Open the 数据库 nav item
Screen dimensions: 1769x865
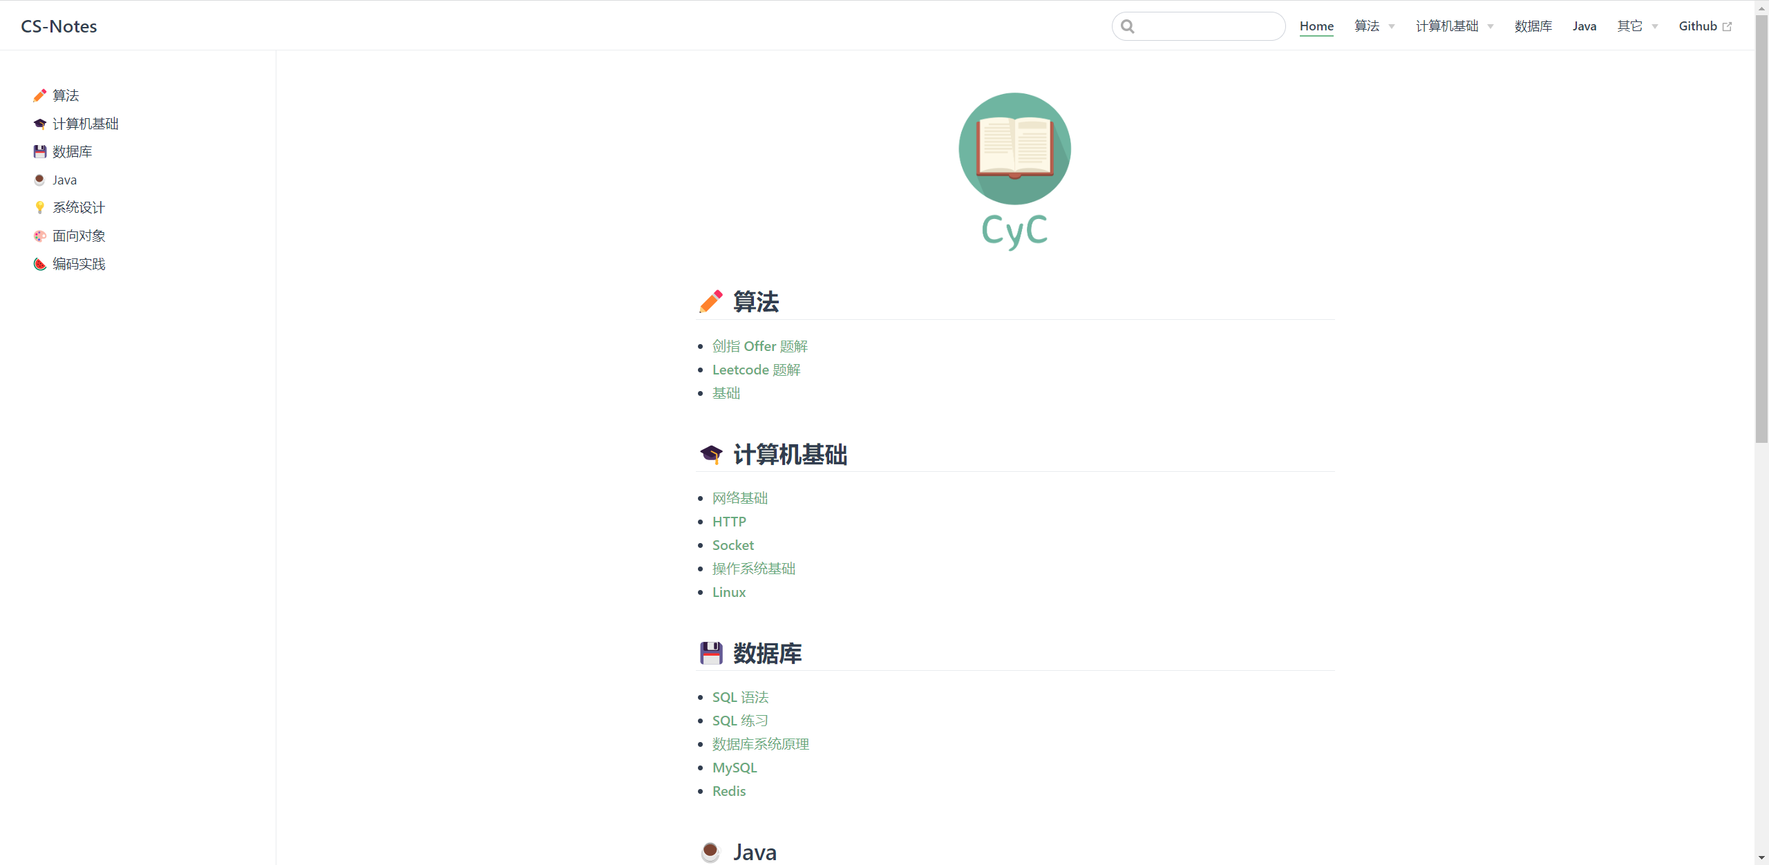1533,26
